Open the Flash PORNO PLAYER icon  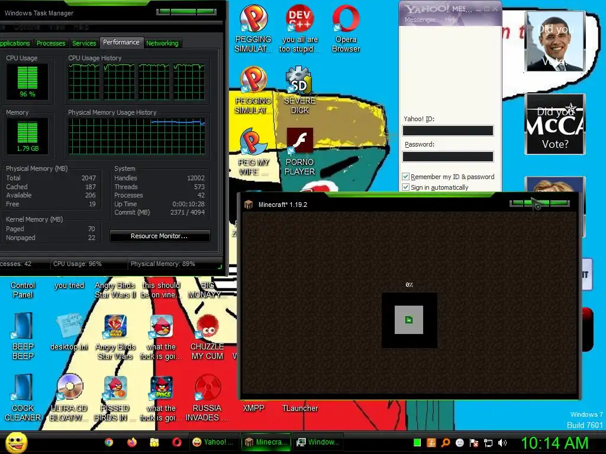(299, 141)
